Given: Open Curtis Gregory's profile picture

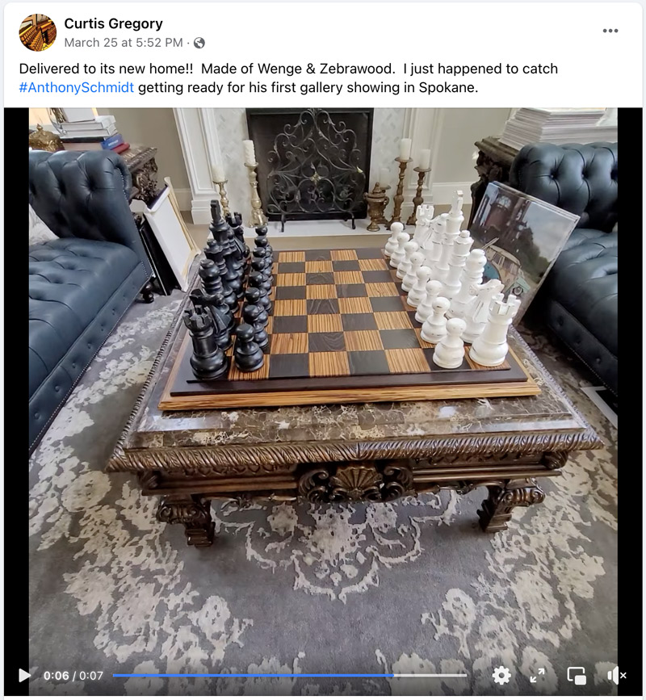Looking at the screenshot, I should [37, 32].
